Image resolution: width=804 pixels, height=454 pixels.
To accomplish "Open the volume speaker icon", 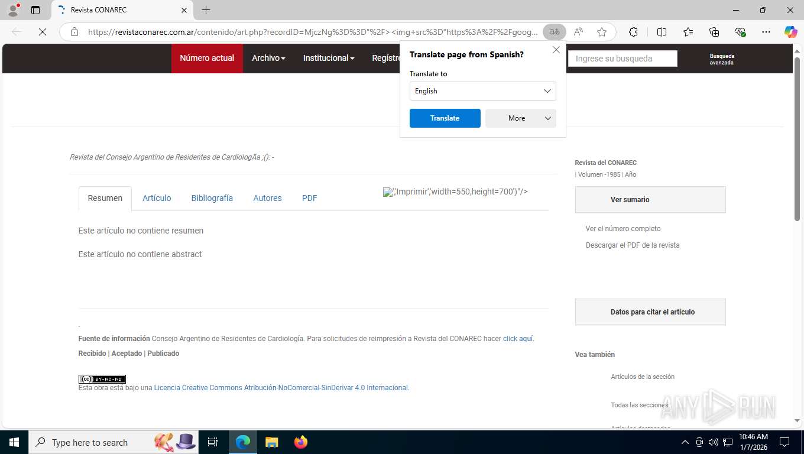I will coord(714,442).
